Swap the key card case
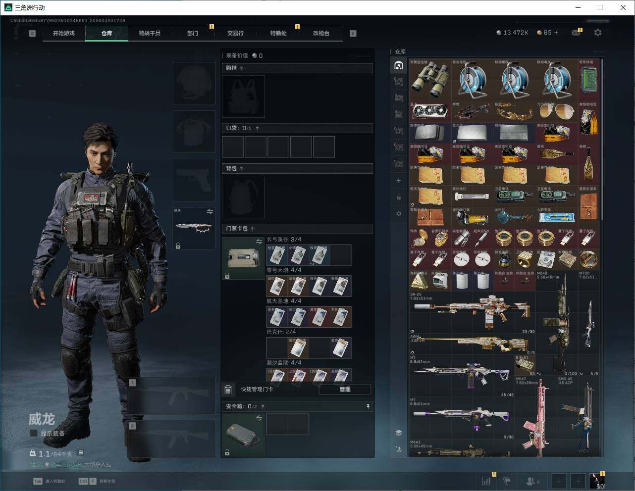This screenshot has width=635, height=491. click(259, 242)
